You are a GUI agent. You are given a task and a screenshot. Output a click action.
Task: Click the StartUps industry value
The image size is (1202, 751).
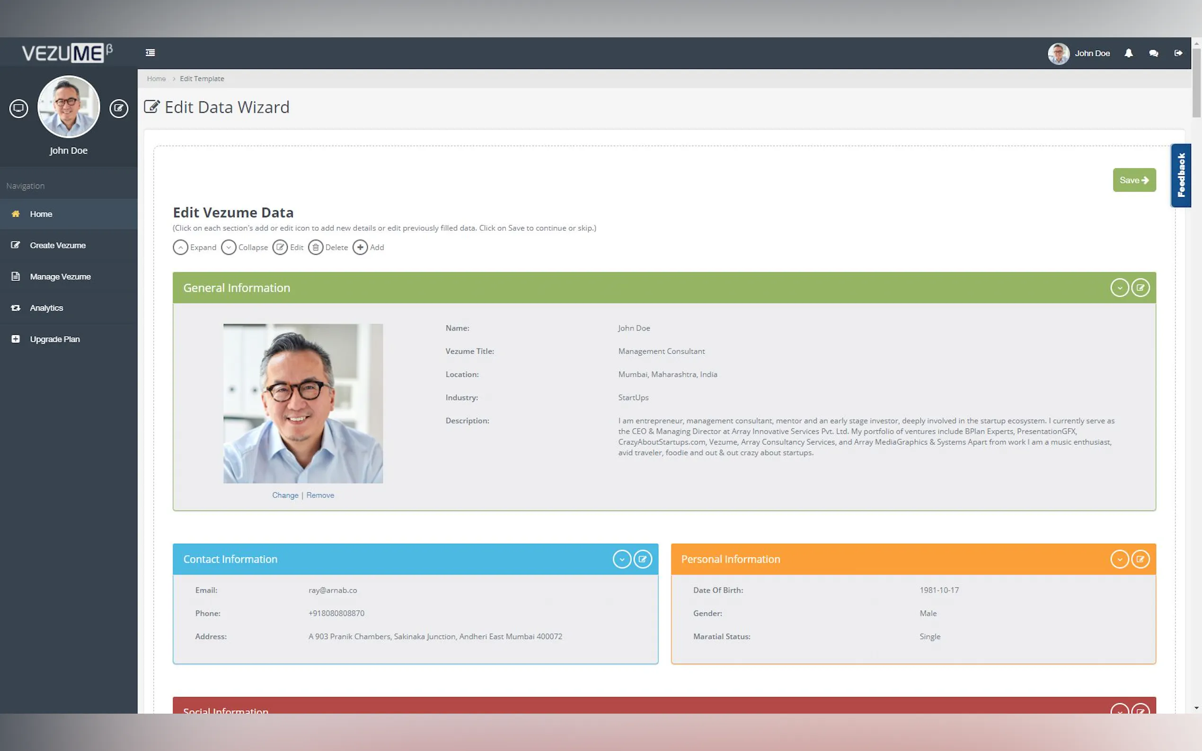(x=633, y=397)
